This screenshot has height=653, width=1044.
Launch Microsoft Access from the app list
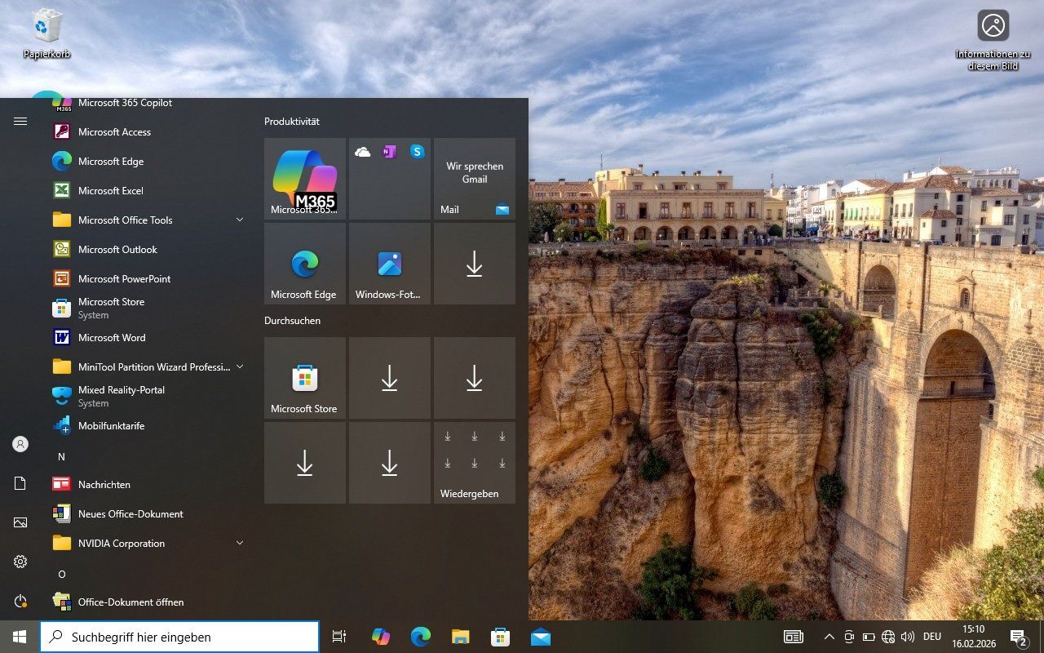click(148, 131)
